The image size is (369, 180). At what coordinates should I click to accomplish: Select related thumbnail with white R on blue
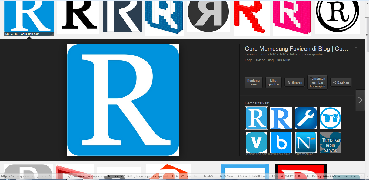(x=257, y=118)
